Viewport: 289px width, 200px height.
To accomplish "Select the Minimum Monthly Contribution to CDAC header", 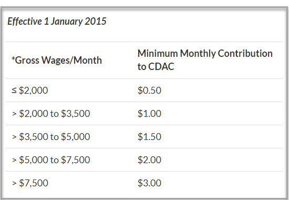I will point(205,60).
